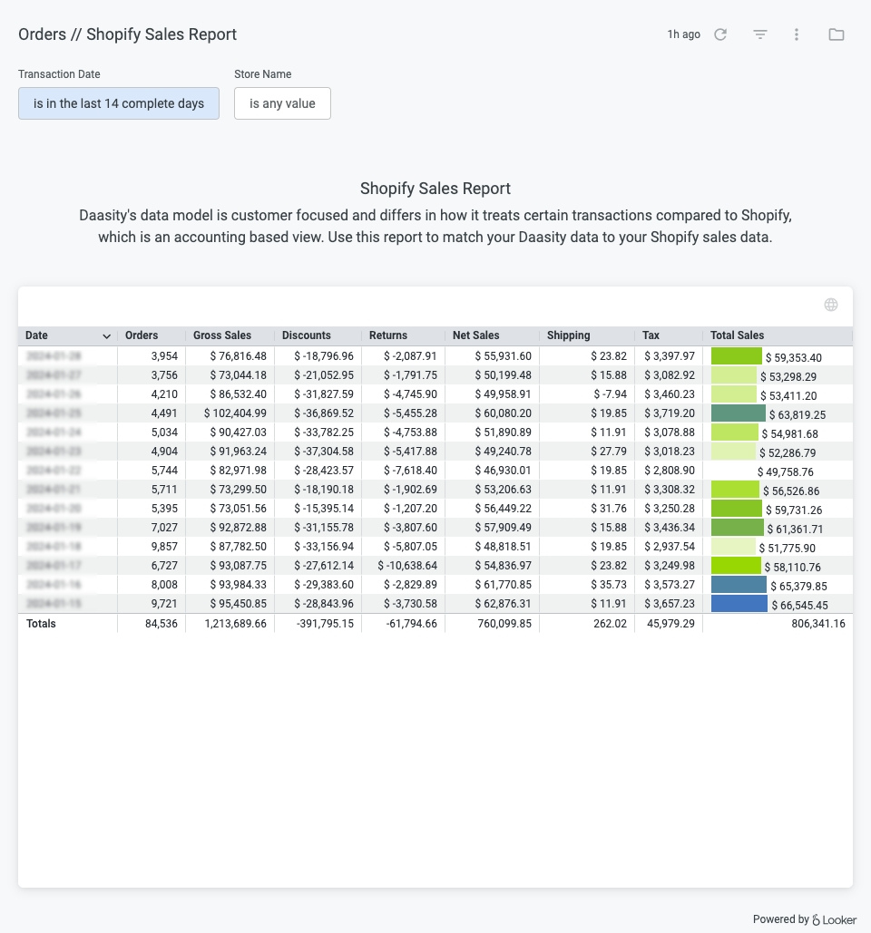
Task: Click the teal bar for $63,819.25
Action: (739, 413)
